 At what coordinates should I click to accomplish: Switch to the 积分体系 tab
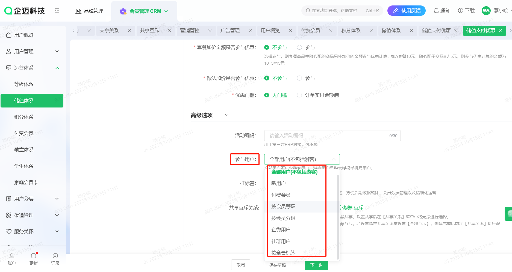[x=351, y=31]
